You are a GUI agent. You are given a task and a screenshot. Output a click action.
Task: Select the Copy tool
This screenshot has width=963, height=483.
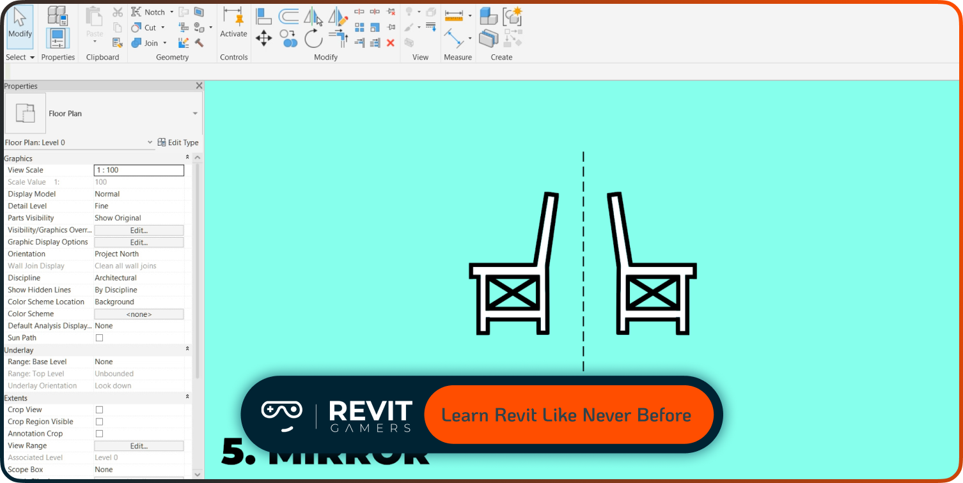tap(288, 38)
